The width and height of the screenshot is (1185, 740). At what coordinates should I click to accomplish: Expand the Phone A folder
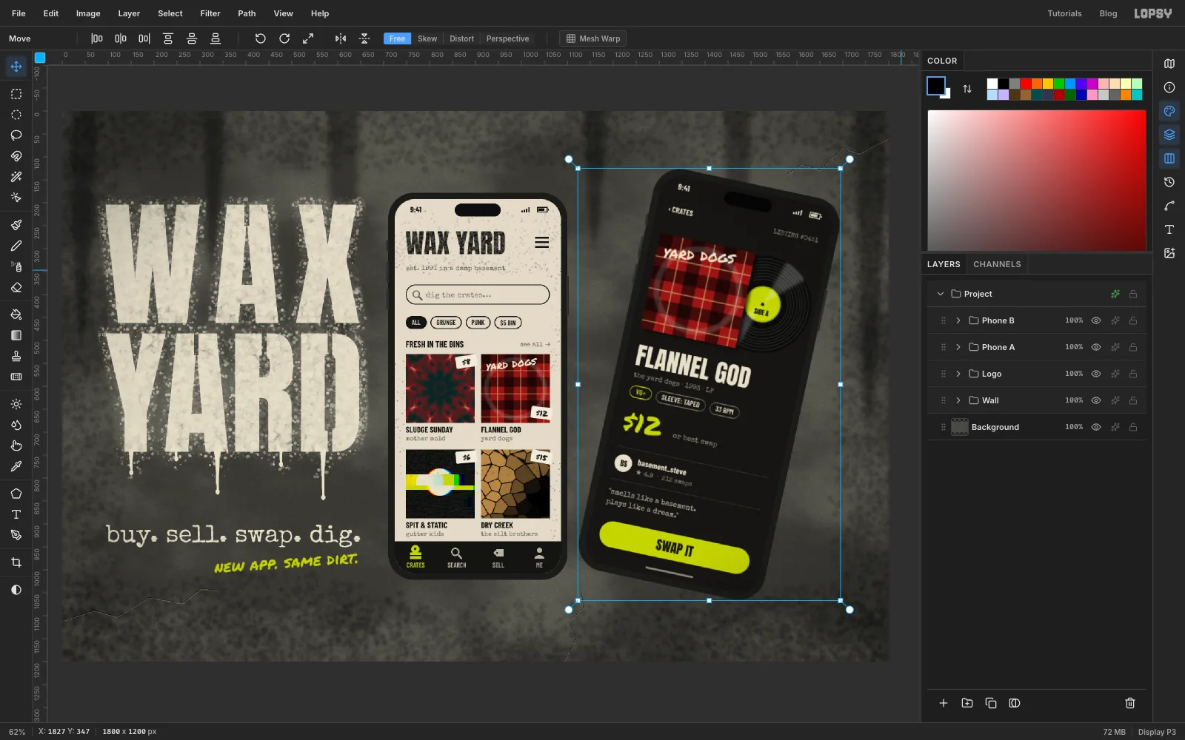coord(958,347)
